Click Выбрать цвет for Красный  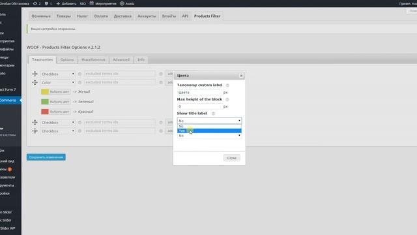point(59,112)
